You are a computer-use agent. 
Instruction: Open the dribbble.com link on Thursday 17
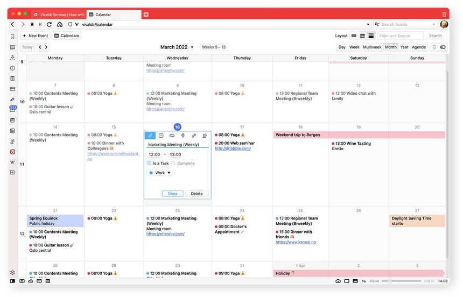233,148
